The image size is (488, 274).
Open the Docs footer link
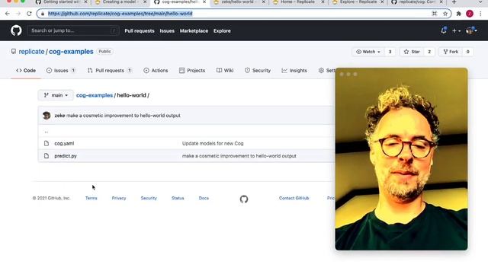(x=204, y=198)
